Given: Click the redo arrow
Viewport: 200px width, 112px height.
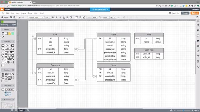Looking at the screenshot, I should (23, 17).
